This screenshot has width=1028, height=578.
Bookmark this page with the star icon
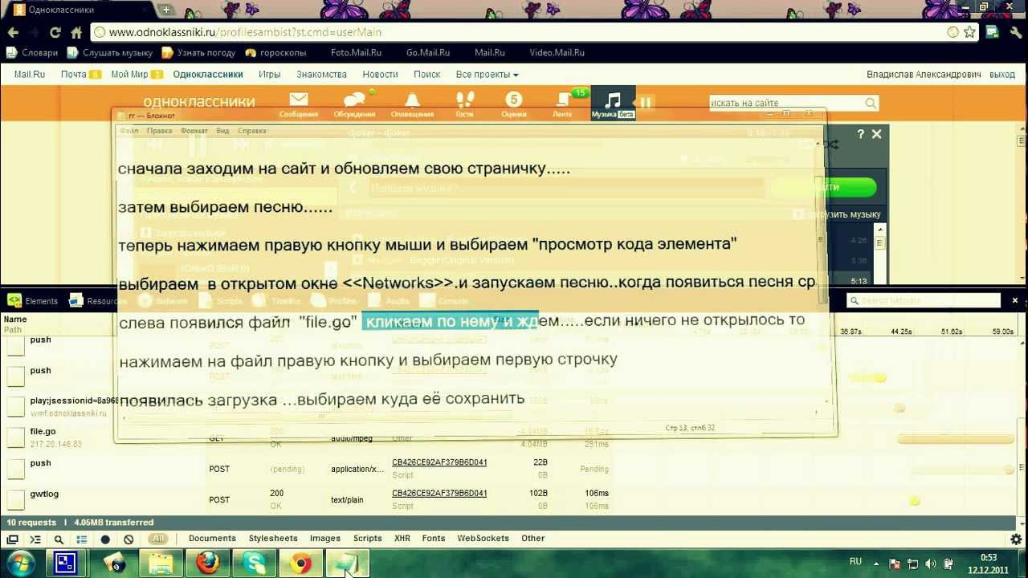pyautogui.click(x=970, y=32)
